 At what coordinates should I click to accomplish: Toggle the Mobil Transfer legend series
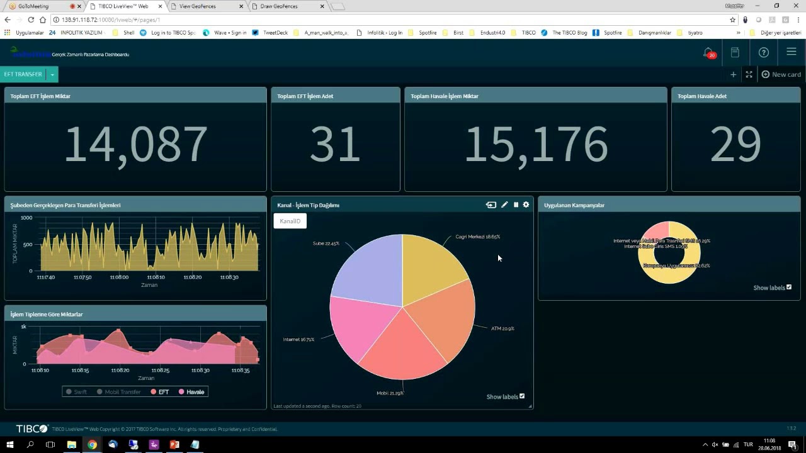(x=118, y=392)
